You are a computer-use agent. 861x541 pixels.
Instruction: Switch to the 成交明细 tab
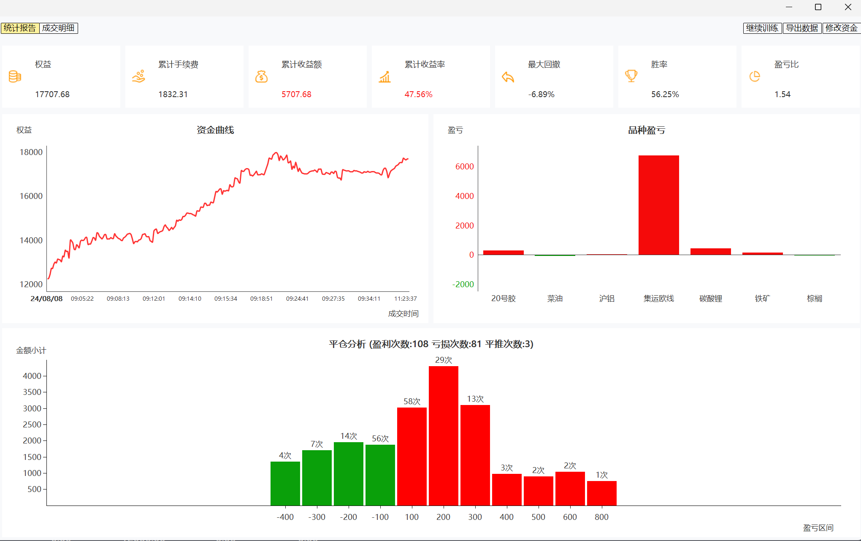[x=58, y=28]
